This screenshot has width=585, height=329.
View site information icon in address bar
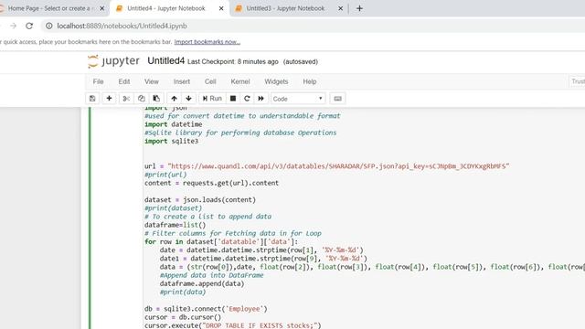48,26
